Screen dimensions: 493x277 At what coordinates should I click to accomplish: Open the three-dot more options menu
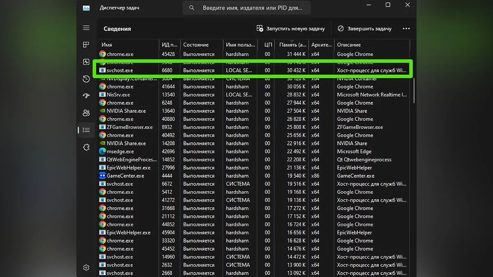[x=406, y=29]
